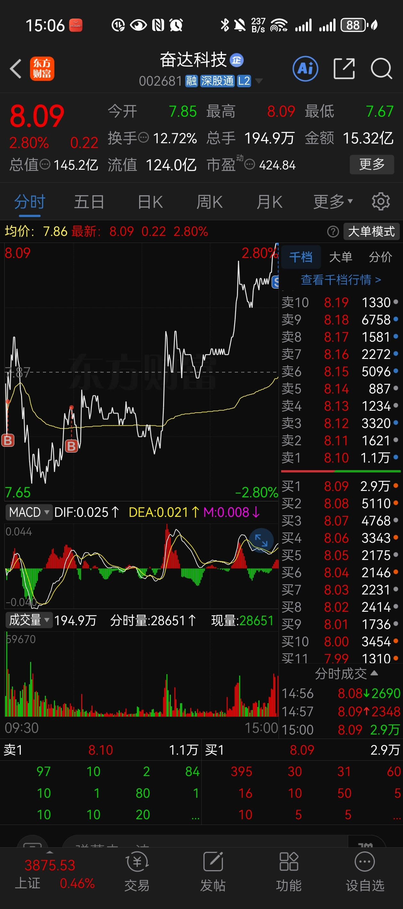Tap the share export icon

coord(344,68)
